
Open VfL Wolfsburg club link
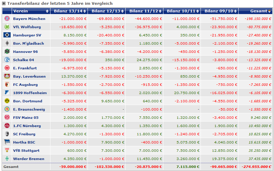[x=27, y=27]
